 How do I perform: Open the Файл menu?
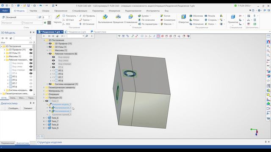pos(5,11)
